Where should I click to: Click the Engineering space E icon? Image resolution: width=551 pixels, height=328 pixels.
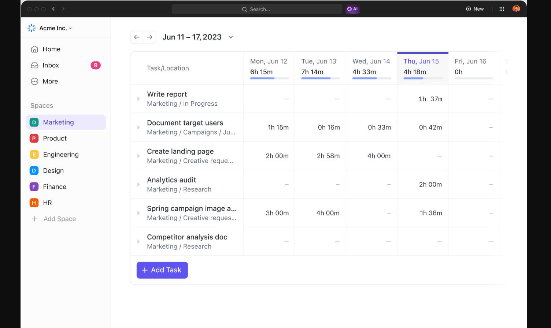(x=34, y=154)
